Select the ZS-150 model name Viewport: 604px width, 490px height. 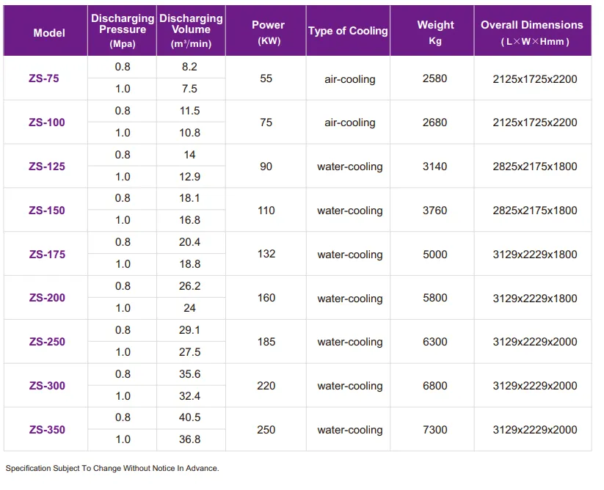click(47, 211)
